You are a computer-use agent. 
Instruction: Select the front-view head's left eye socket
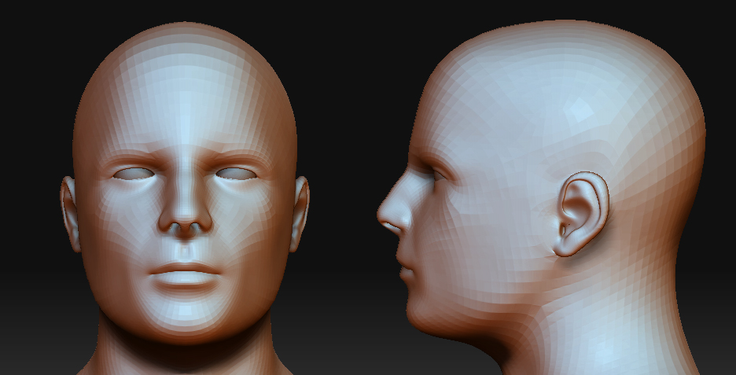click(x=134, y=174)
